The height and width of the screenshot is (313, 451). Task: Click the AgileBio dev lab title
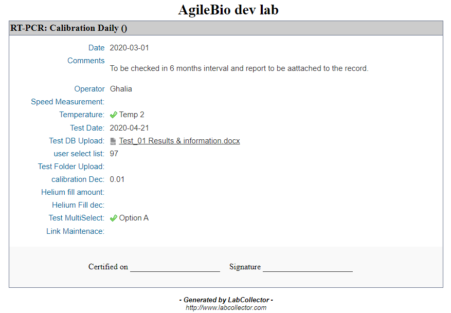228,10
